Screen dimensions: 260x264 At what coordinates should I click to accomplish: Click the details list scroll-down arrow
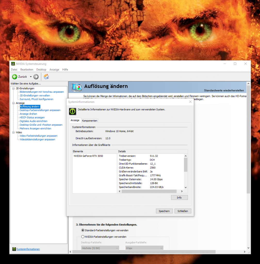pos(185,187)
